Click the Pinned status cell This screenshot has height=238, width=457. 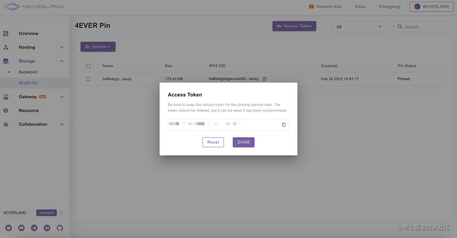tap(403, 79)
